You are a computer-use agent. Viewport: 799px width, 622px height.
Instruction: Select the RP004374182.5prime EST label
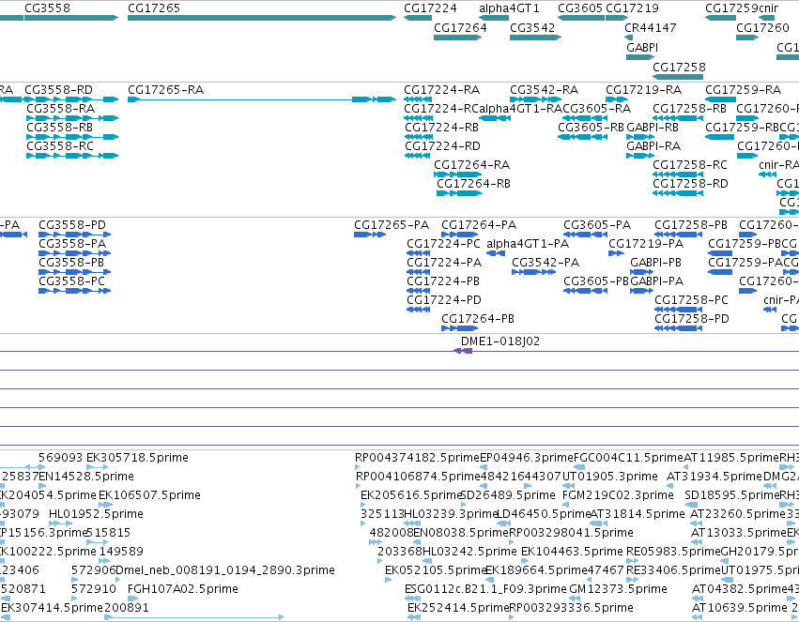[x=417, y=458]
